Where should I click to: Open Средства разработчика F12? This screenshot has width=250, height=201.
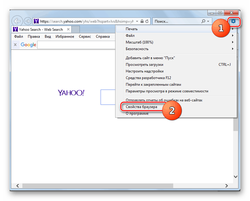148,78
